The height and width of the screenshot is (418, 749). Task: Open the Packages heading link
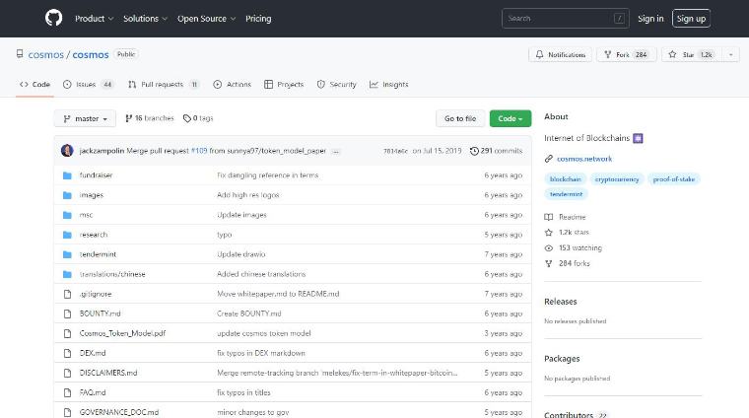[562, 359]
